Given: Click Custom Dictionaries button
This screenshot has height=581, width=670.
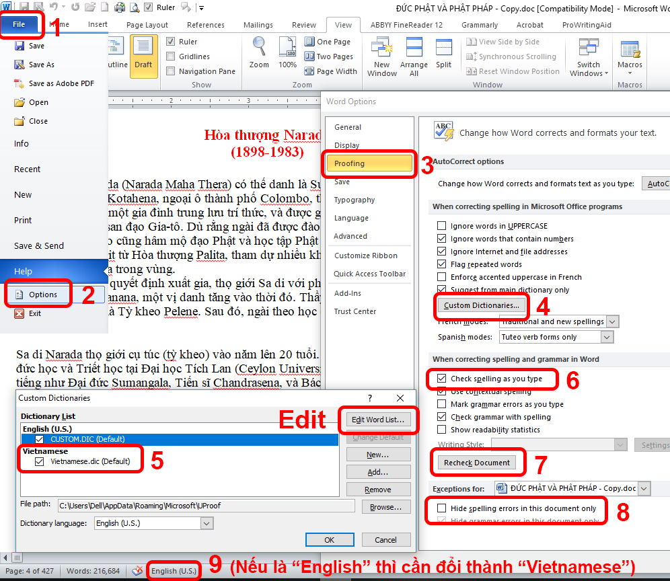Looking at the screenshot, I should click(x=481, y=305).
